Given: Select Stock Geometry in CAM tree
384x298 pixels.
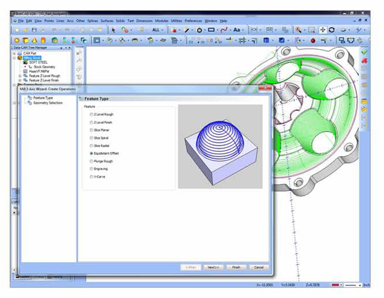Looking at the screenshot, I should coord(44,67).
